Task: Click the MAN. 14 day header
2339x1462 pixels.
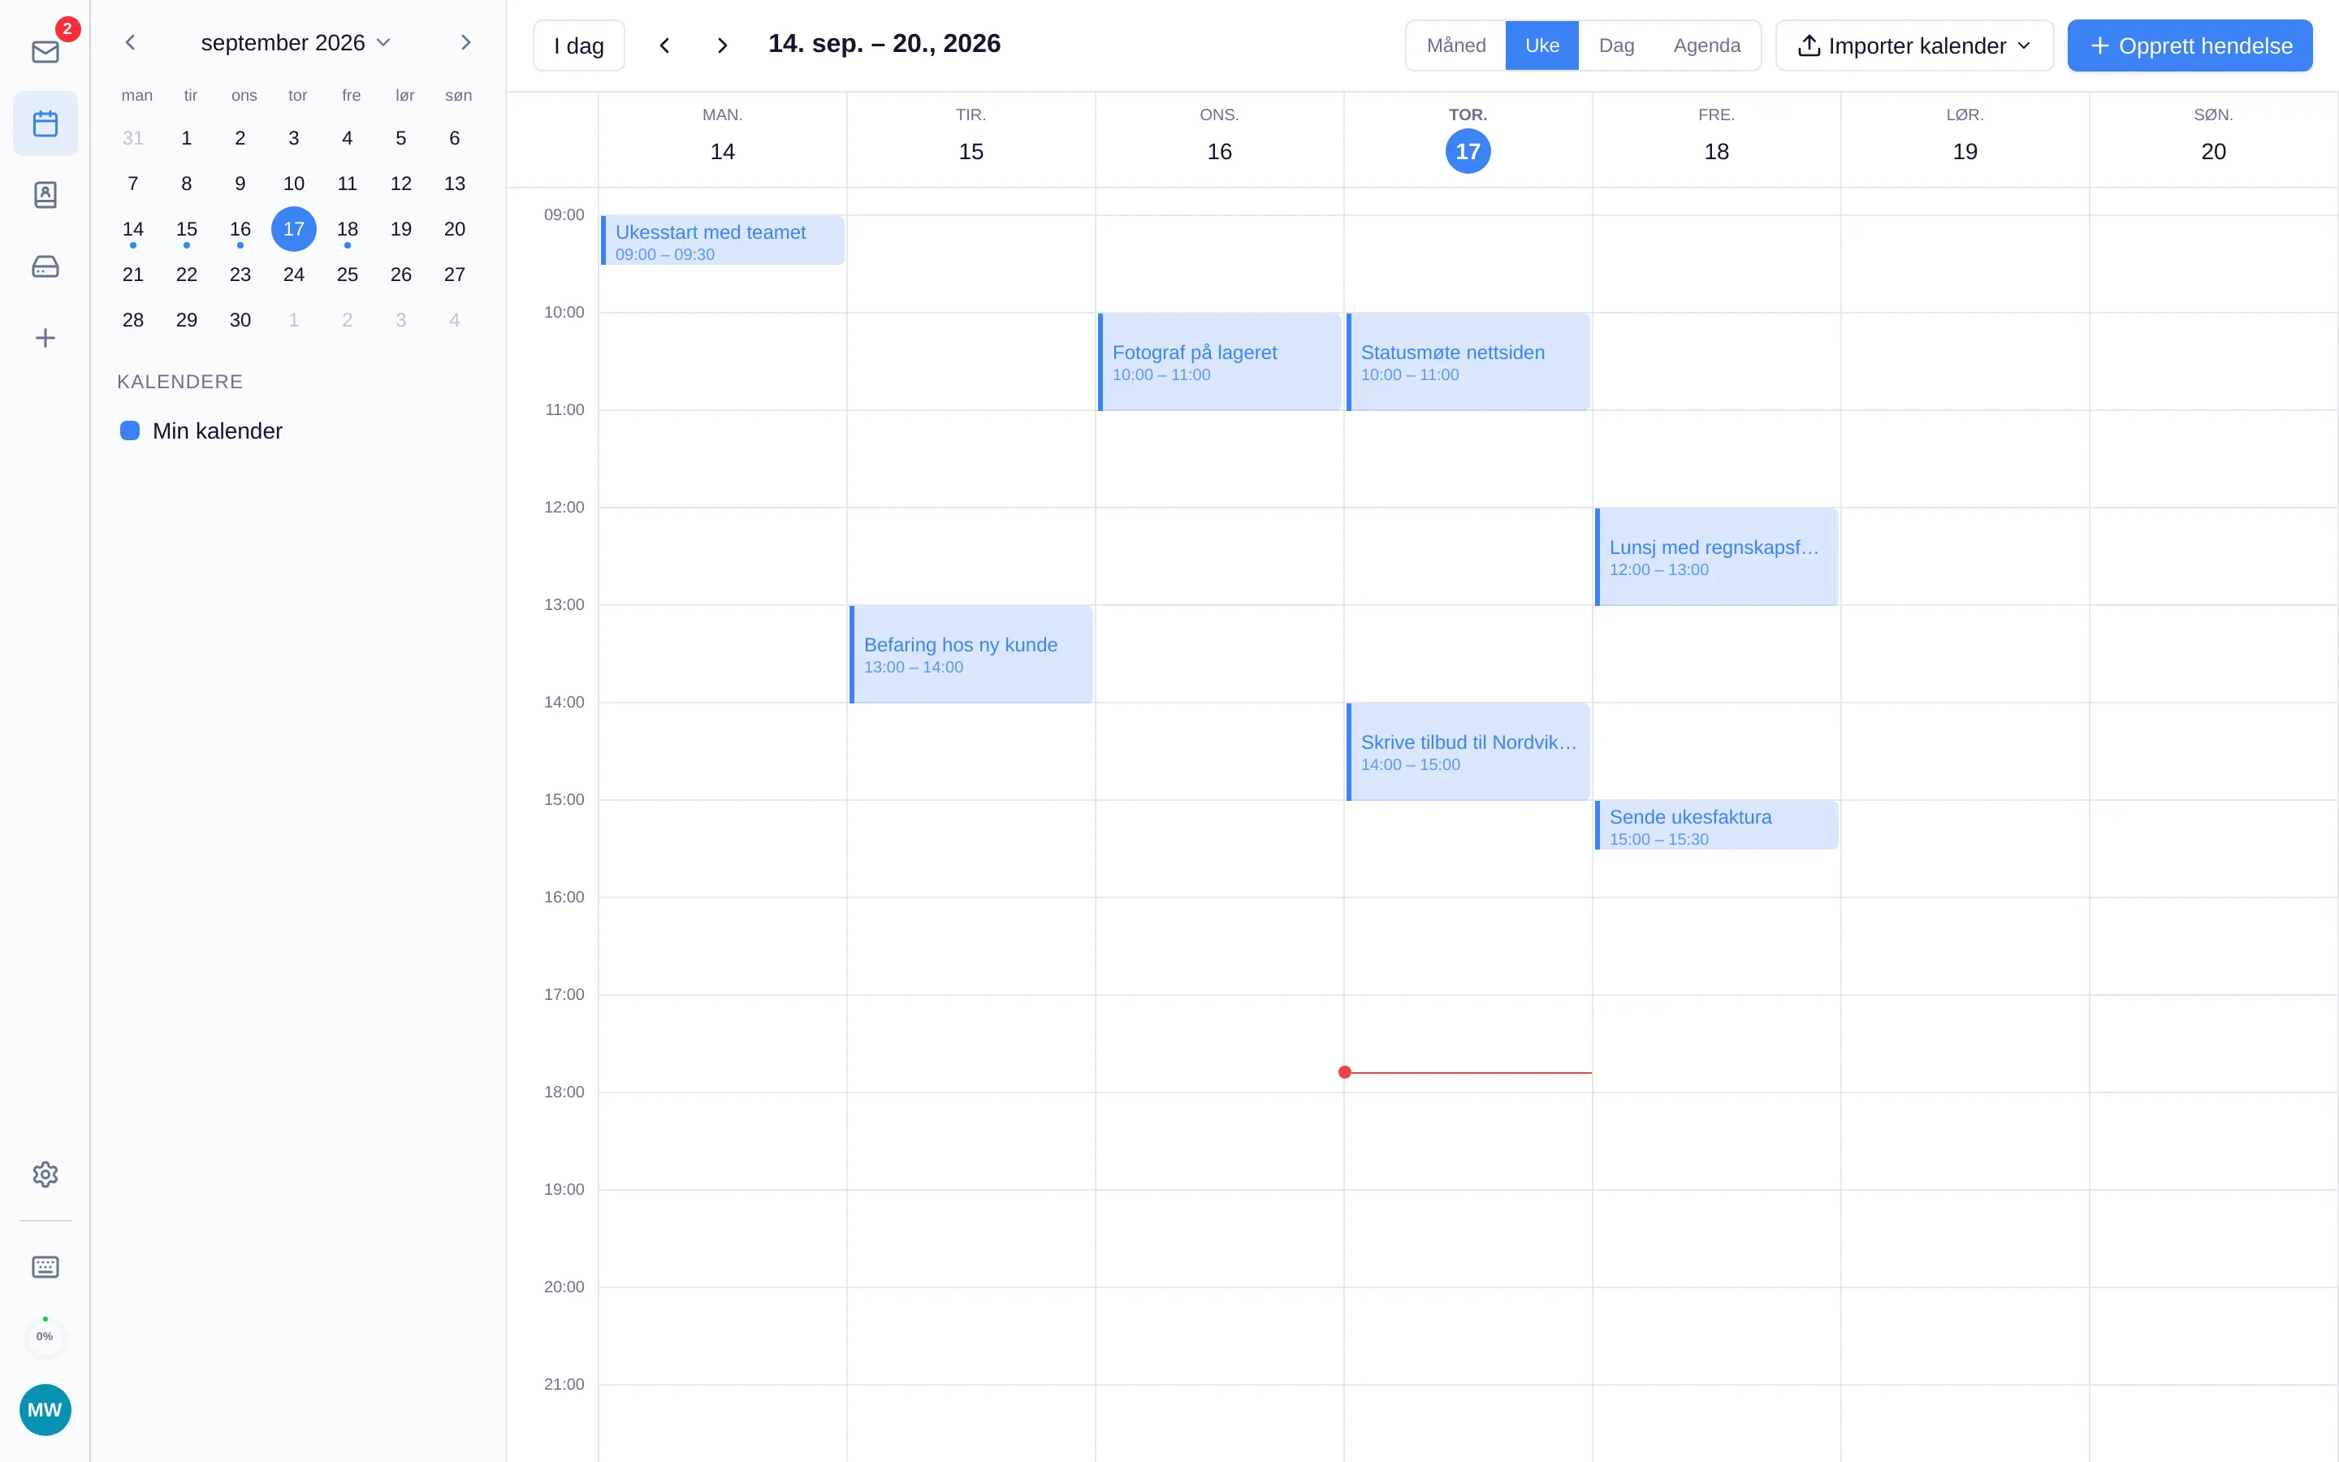Action: tap(722, 139)
